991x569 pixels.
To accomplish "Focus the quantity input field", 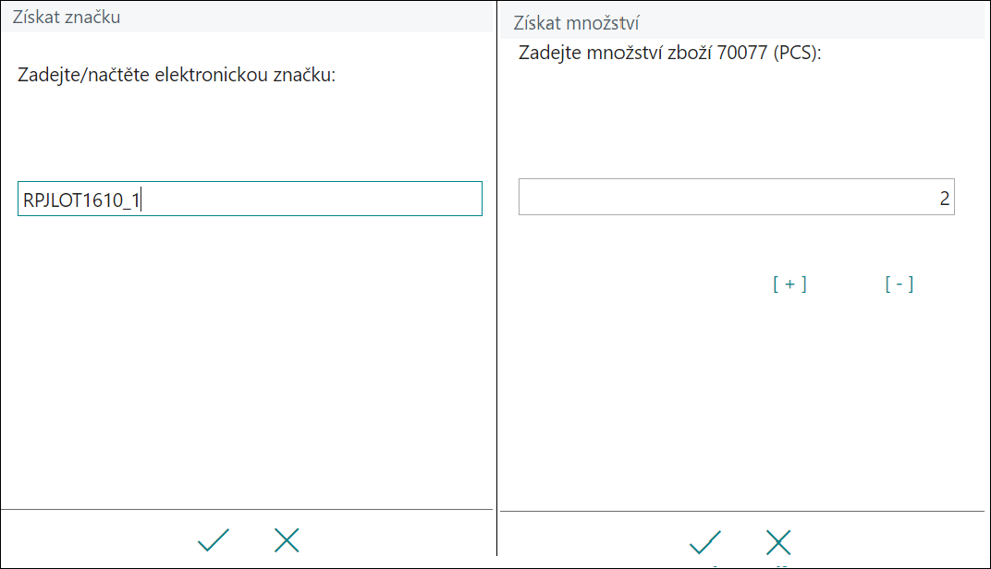I will click(736, 197).
